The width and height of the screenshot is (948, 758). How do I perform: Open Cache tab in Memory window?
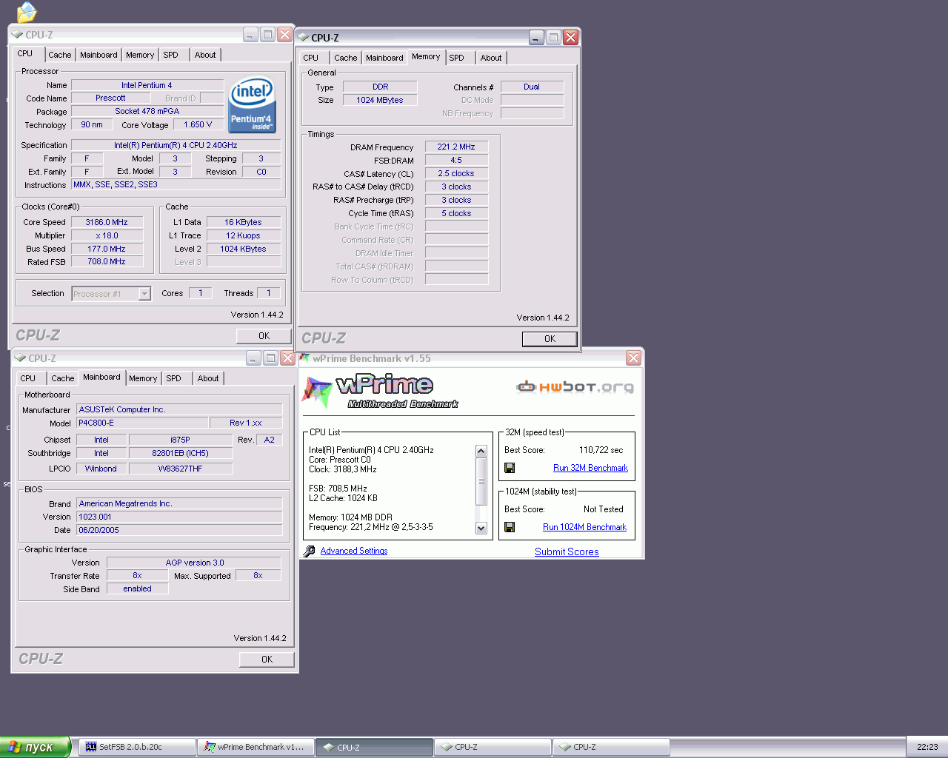(x=345, y=58)
